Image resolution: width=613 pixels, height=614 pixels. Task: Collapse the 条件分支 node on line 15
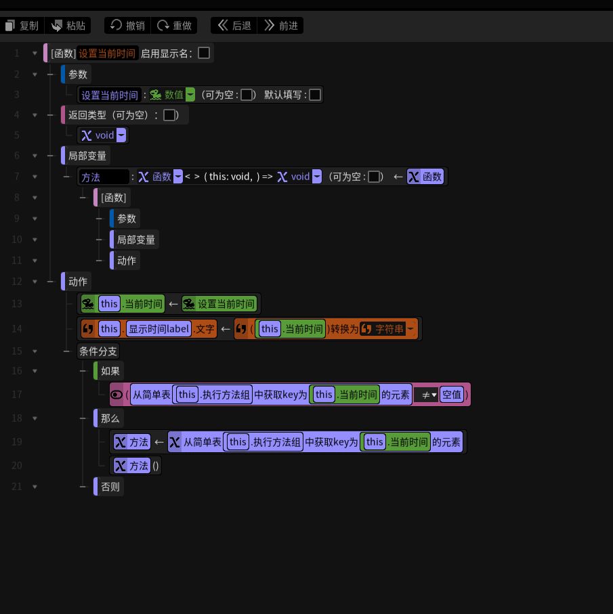35,351
